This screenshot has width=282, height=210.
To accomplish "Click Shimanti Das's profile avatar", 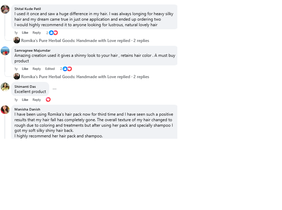I will (5, 87).
